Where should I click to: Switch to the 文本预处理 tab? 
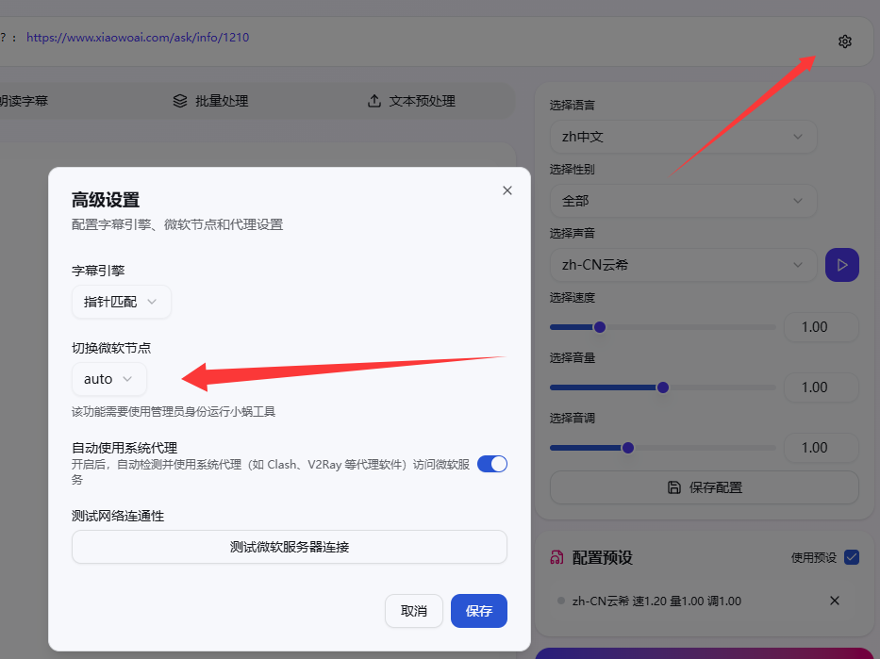[x=411, y=101]
